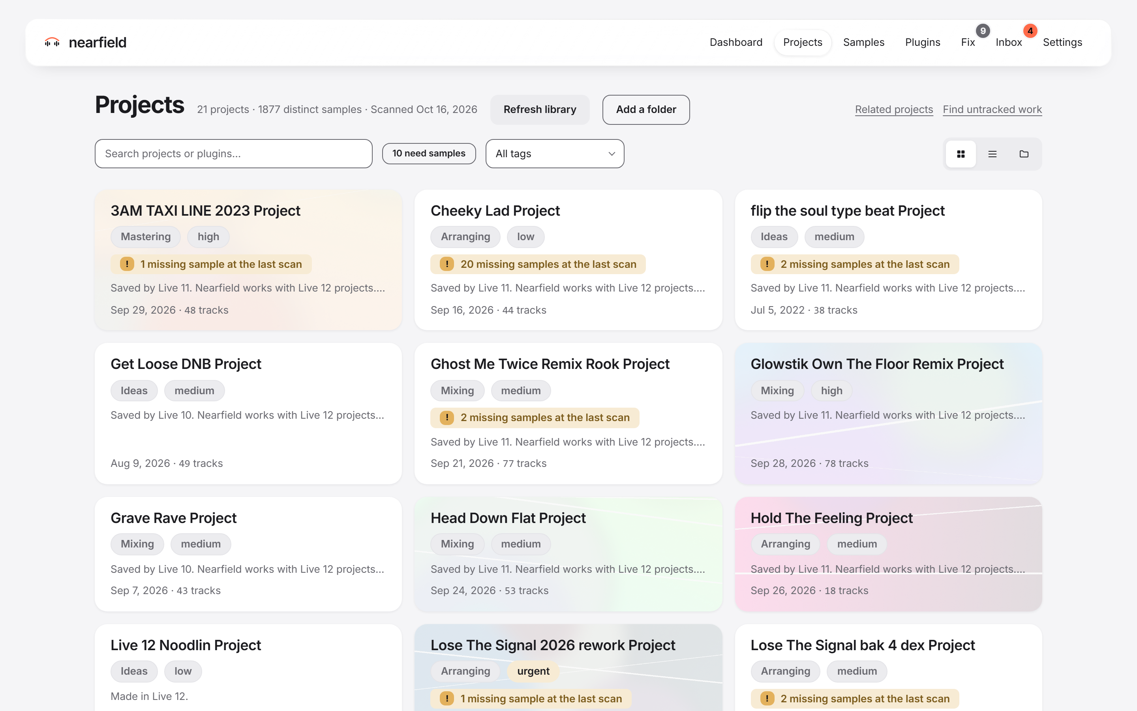Open Lose The Signal bak 4 dex Project
This screenshot has height=711, width=1137.
(x=863, y=645)
